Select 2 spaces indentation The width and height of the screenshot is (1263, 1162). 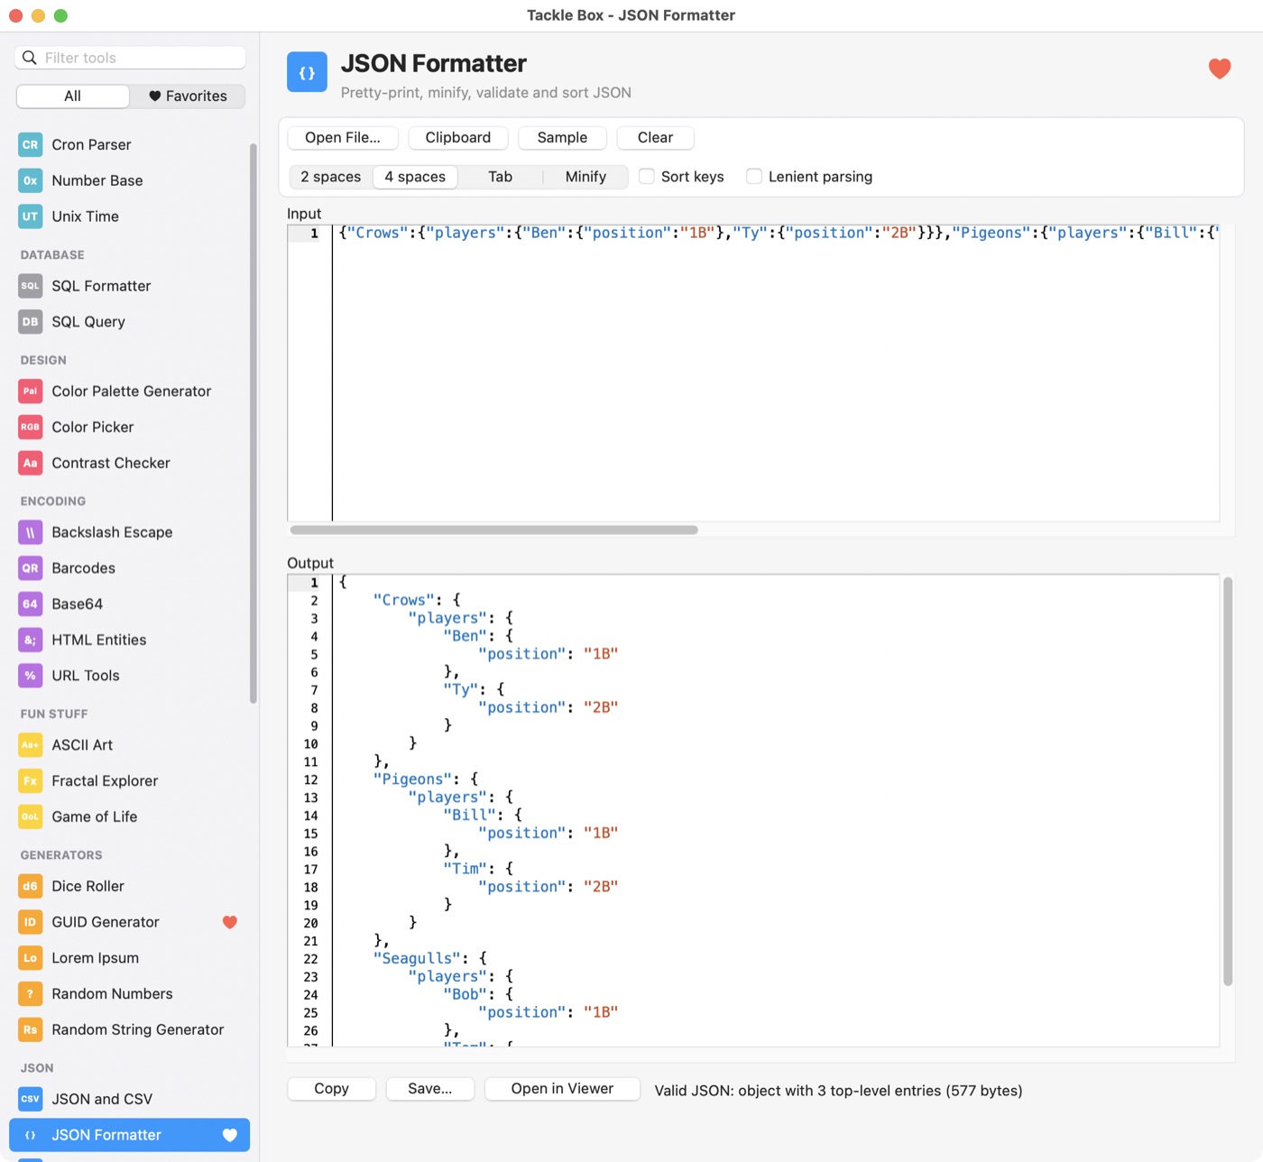pyautogui.click(x=331, y=177)
